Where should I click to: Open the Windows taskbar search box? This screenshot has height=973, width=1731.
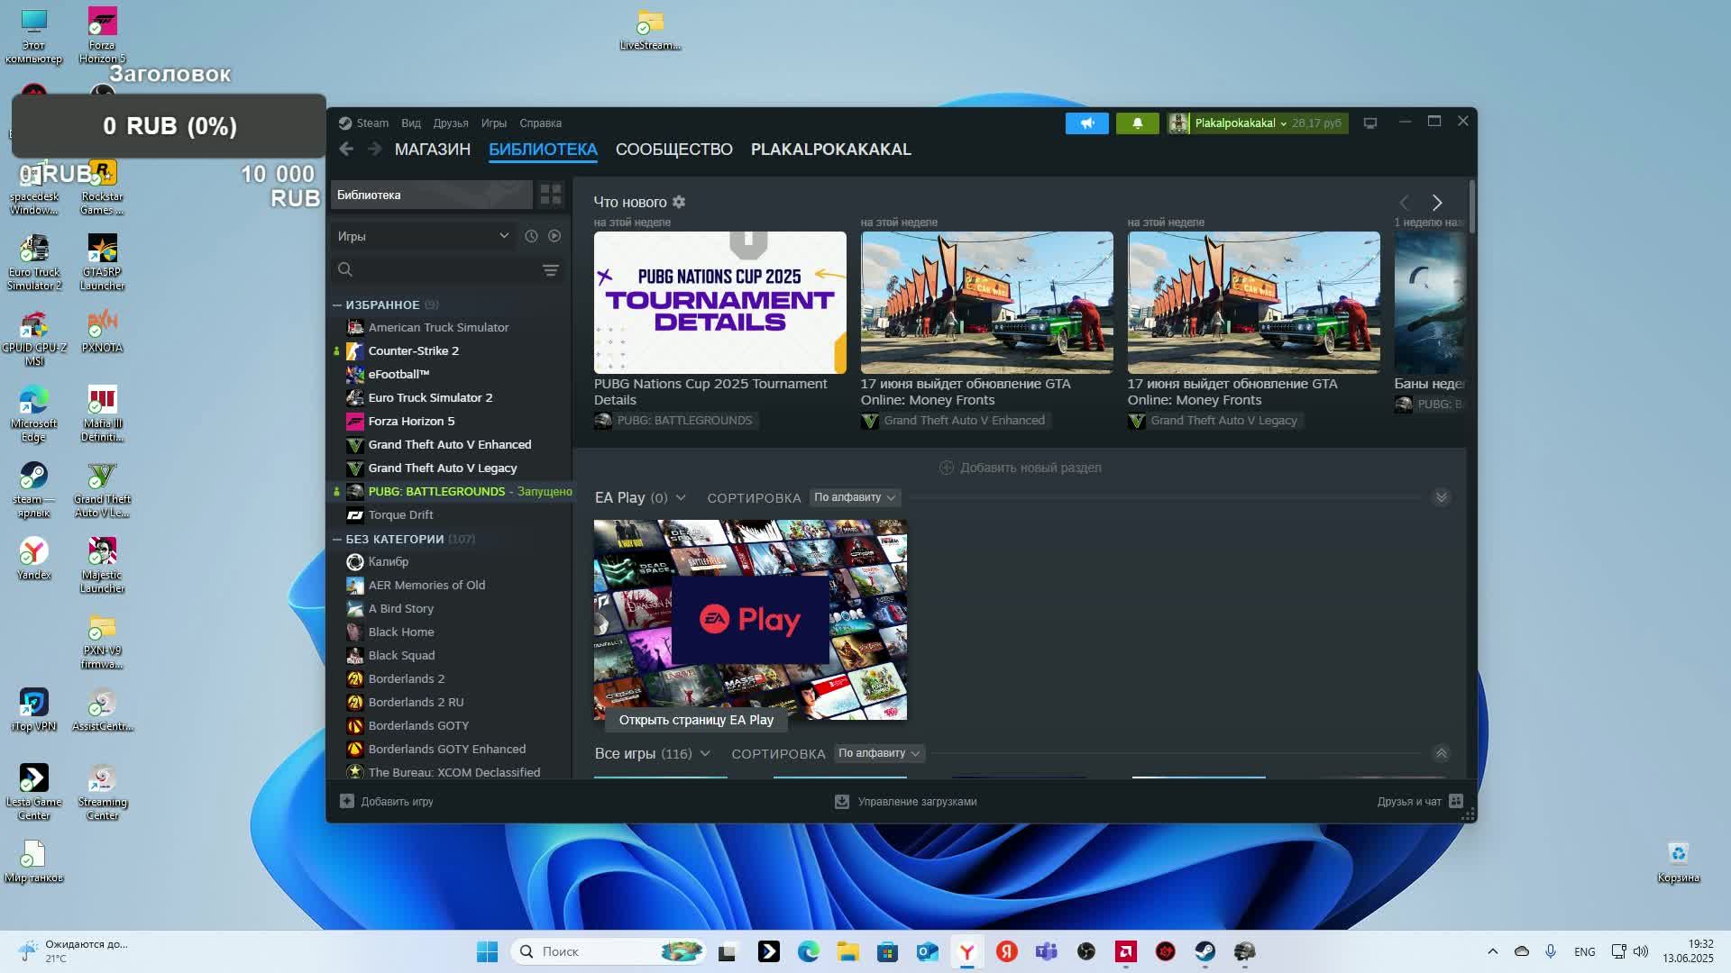point(608,951)
